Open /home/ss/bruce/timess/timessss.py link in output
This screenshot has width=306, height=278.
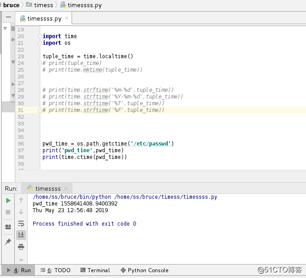tap(166, 197)
